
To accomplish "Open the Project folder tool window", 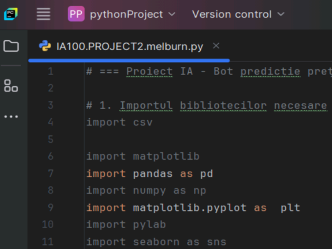I will 11,45.
